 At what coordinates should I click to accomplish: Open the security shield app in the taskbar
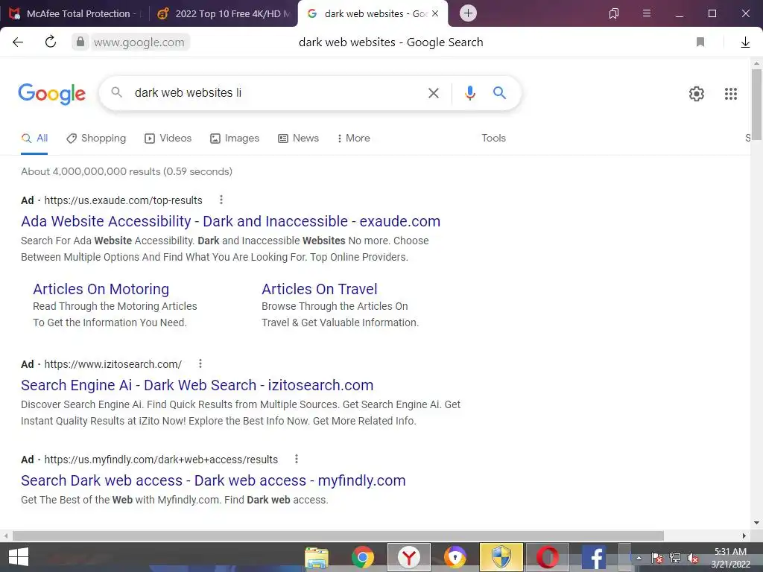click(501, 557)
